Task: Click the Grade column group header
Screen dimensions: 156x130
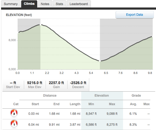Action: point(136,96)
